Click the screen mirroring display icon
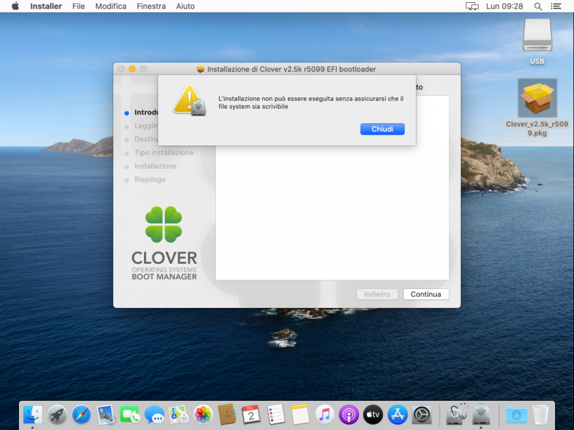 coord(472,6)
